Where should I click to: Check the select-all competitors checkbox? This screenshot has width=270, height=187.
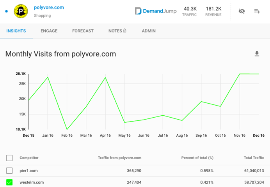click(x=9, y=158)
